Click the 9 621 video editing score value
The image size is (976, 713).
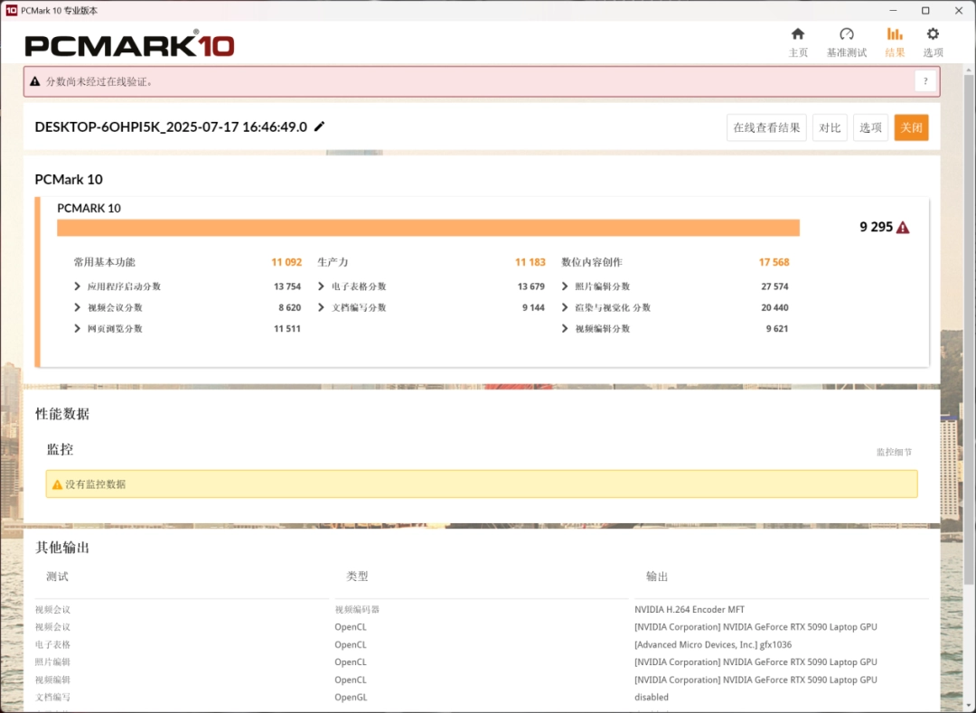click(777, 329)
